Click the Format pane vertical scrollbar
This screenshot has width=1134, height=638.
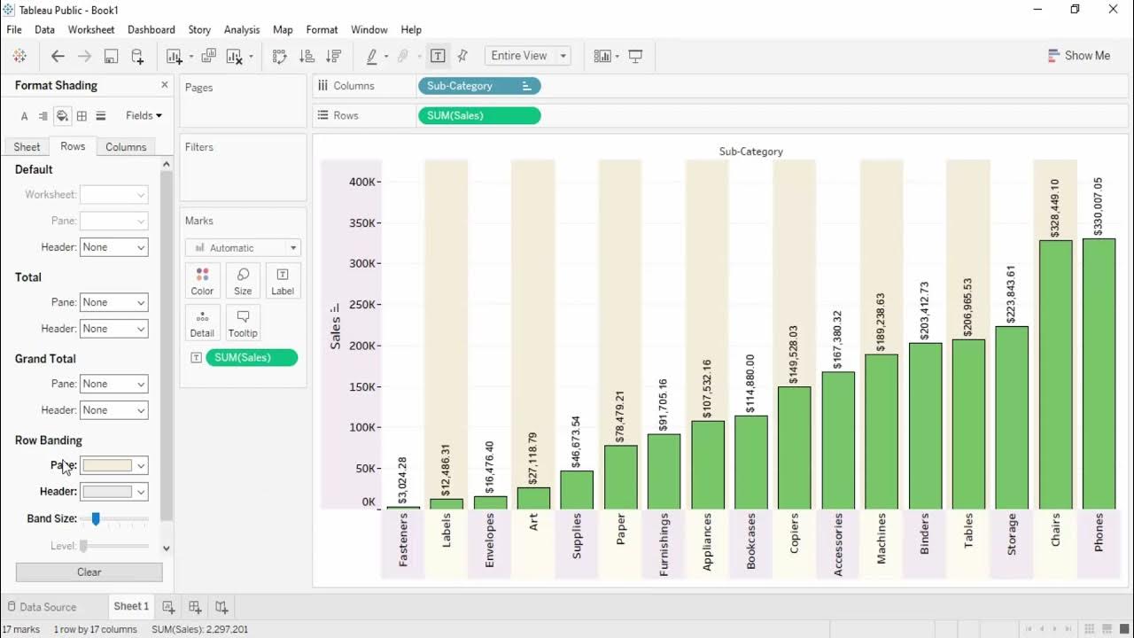coord(166,346)
